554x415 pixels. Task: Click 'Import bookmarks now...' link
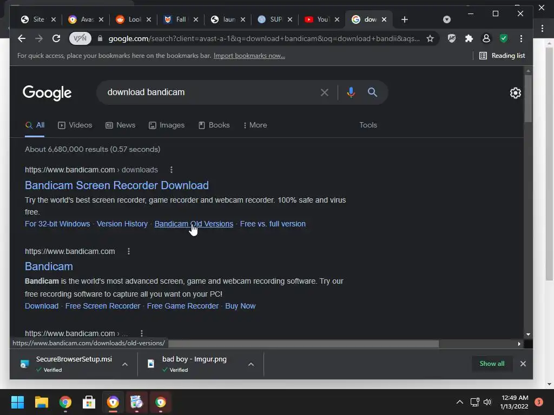[249, 56]
